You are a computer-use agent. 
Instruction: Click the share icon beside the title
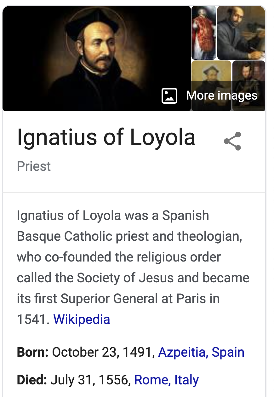(x=232, y=141)
